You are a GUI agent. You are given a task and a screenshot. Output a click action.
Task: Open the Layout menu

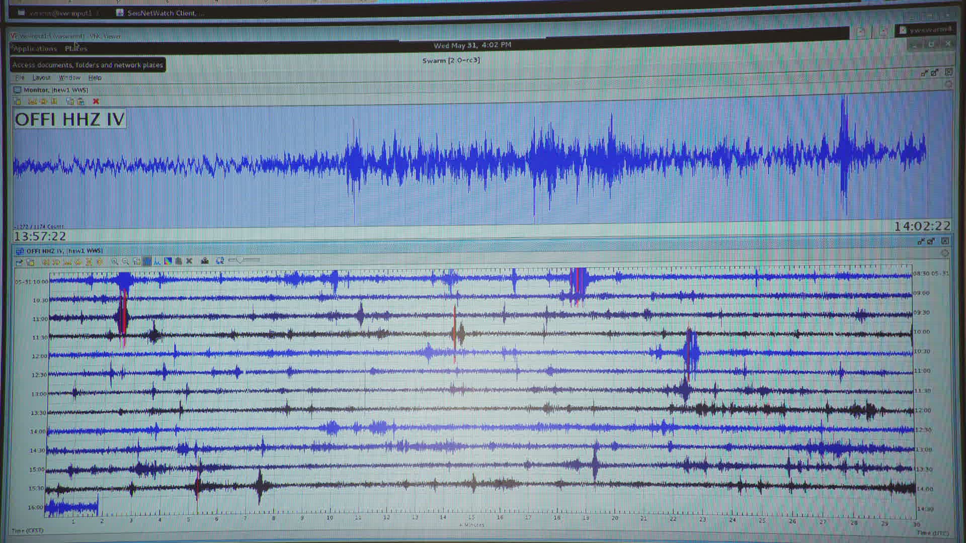41,78
